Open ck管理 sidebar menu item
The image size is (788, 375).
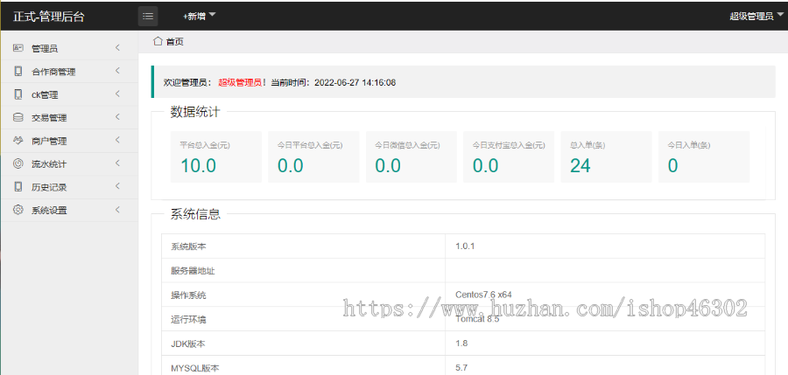[x=69, y=94]
